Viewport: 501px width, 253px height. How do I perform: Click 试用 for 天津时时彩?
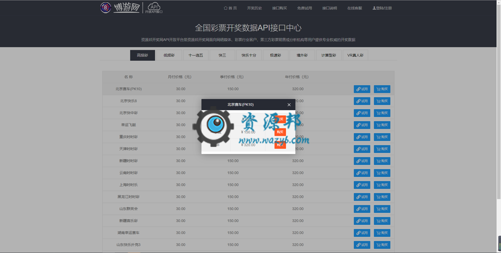362,149
